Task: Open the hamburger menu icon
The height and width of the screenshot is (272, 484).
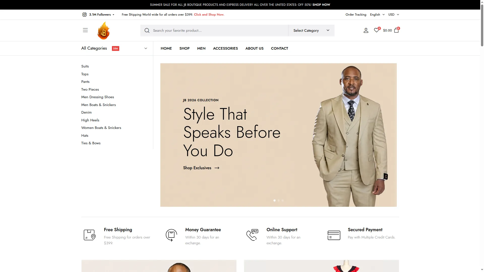Action: click(x=85, y=30)
